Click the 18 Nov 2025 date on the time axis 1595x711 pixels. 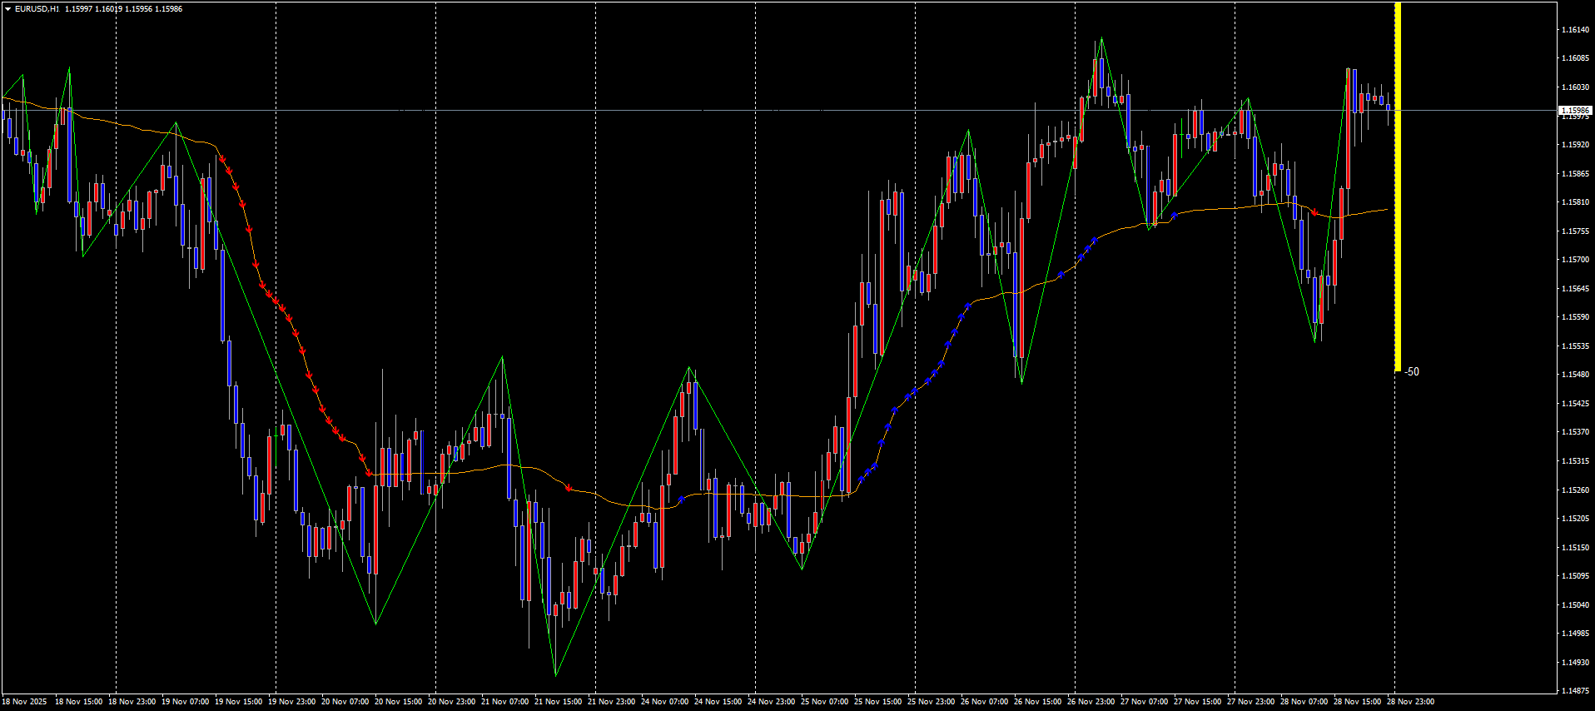coord(25,702)
